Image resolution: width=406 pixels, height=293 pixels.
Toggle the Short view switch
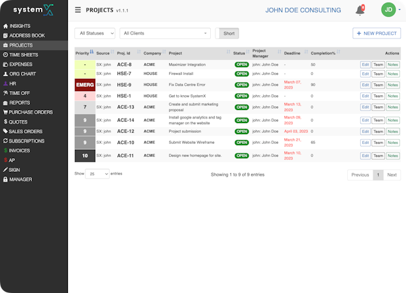tap(227, 34)
